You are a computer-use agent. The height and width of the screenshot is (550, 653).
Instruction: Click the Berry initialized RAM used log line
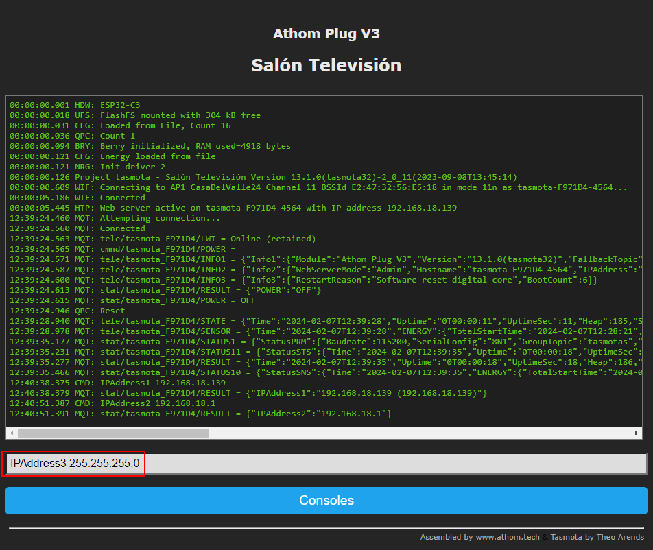point(150,146)
